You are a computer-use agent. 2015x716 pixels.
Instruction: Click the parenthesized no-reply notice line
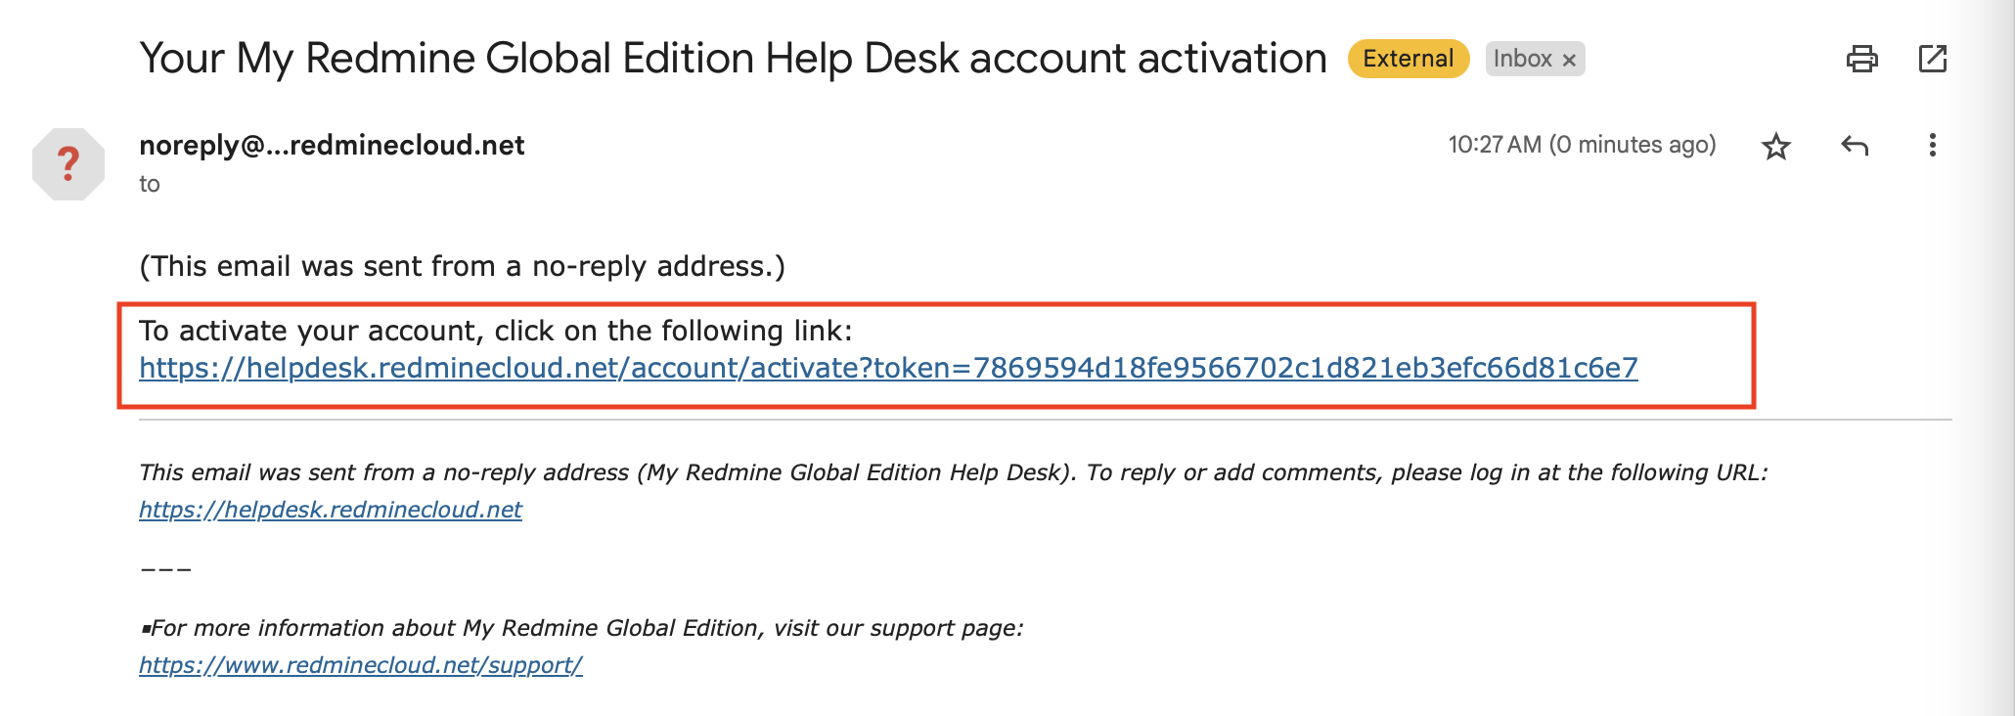462,266
